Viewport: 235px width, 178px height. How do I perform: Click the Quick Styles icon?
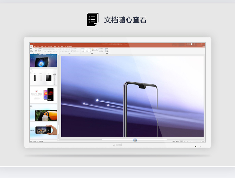pyautogui.click(x=96, y=50)
